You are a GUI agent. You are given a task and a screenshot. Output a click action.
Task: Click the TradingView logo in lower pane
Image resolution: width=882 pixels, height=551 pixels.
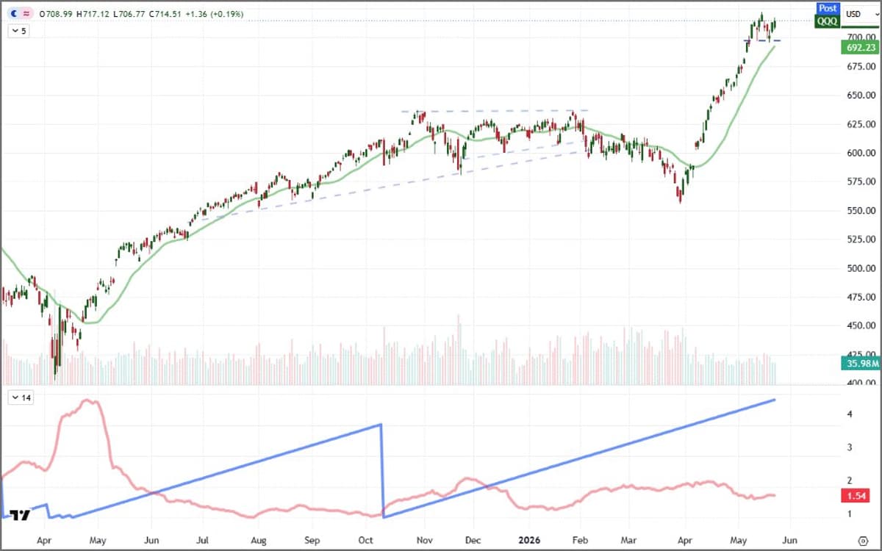[21, 515]
